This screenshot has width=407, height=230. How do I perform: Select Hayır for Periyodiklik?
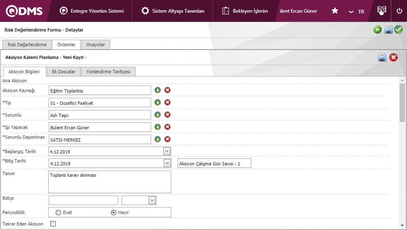pos(114,212)
